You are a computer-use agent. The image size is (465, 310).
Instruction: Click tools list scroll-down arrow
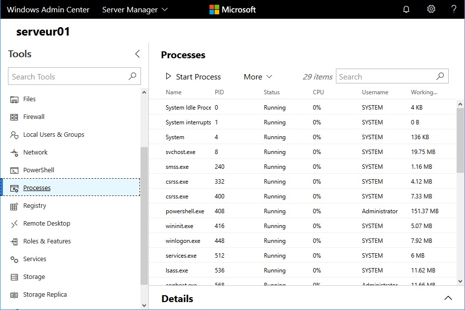[x=144, y=306]
